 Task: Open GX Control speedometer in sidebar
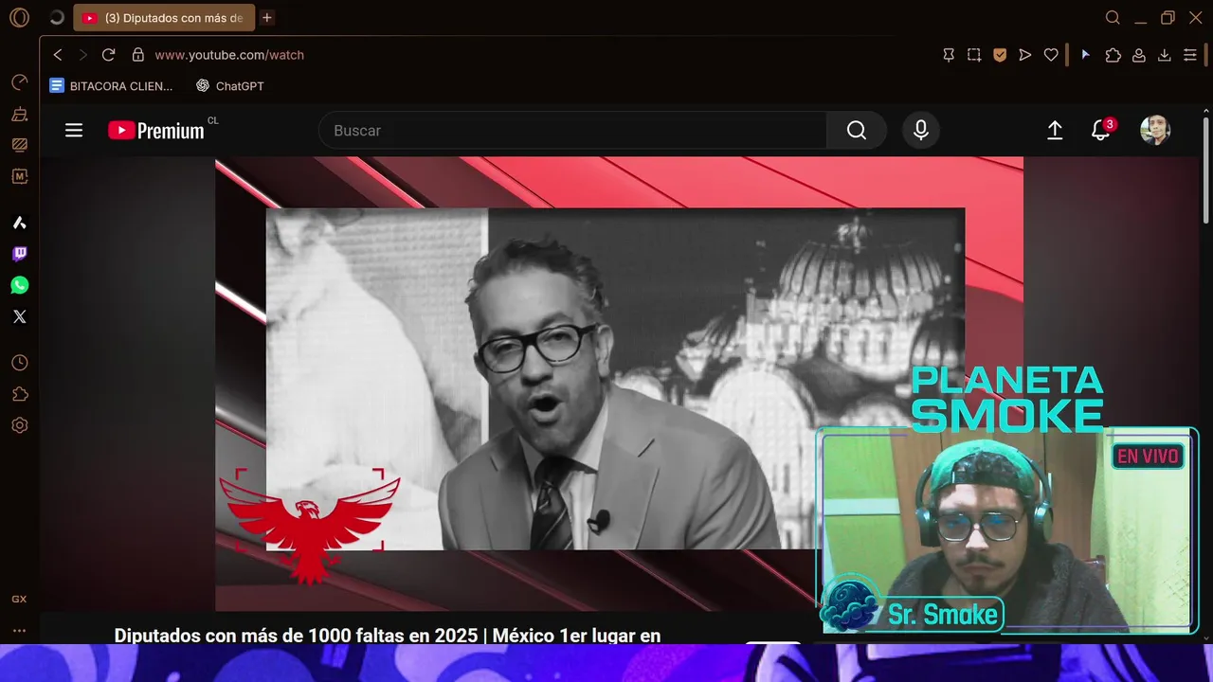19,82
